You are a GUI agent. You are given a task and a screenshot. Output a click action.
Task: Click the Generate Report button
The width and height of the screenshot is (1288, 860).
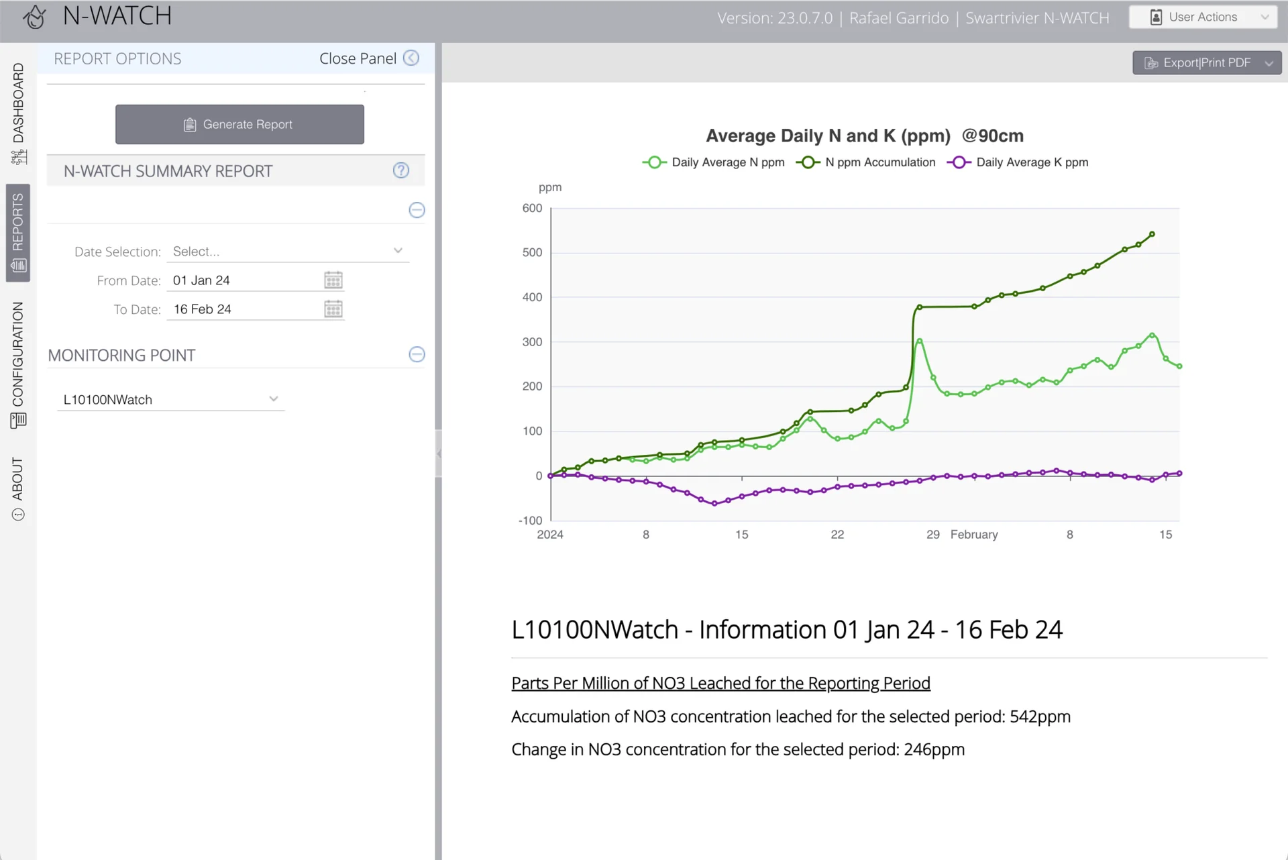click(x=239, y=124)
